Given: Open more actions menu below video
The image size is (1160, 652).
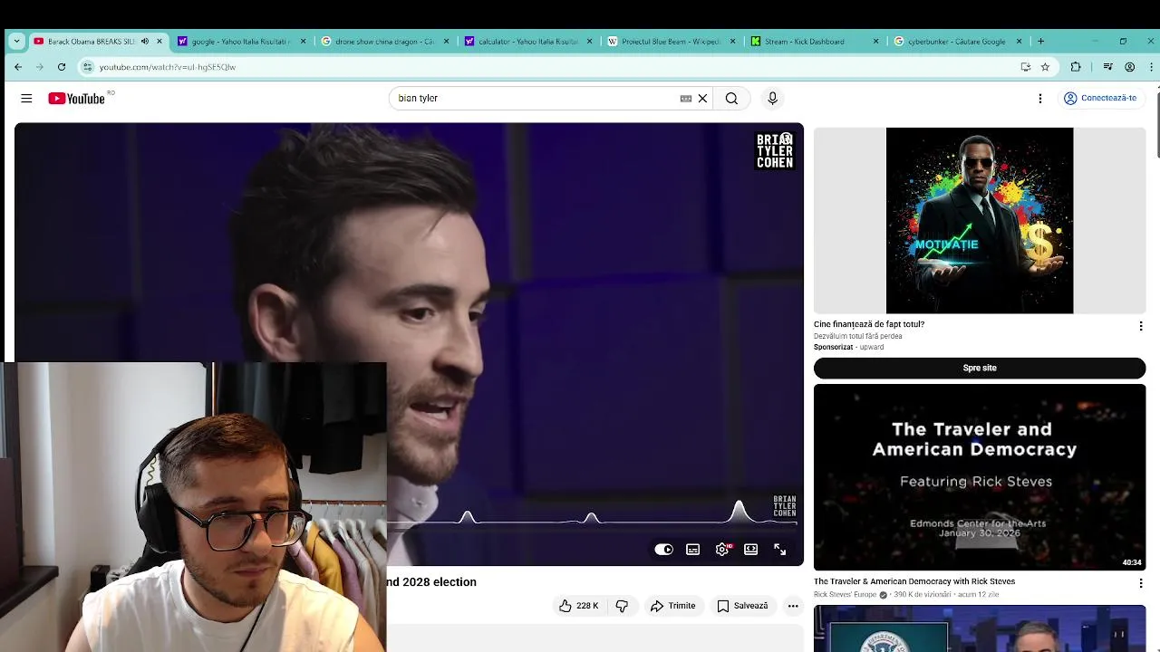Looking at the screenshot, I should click(793, 606).
